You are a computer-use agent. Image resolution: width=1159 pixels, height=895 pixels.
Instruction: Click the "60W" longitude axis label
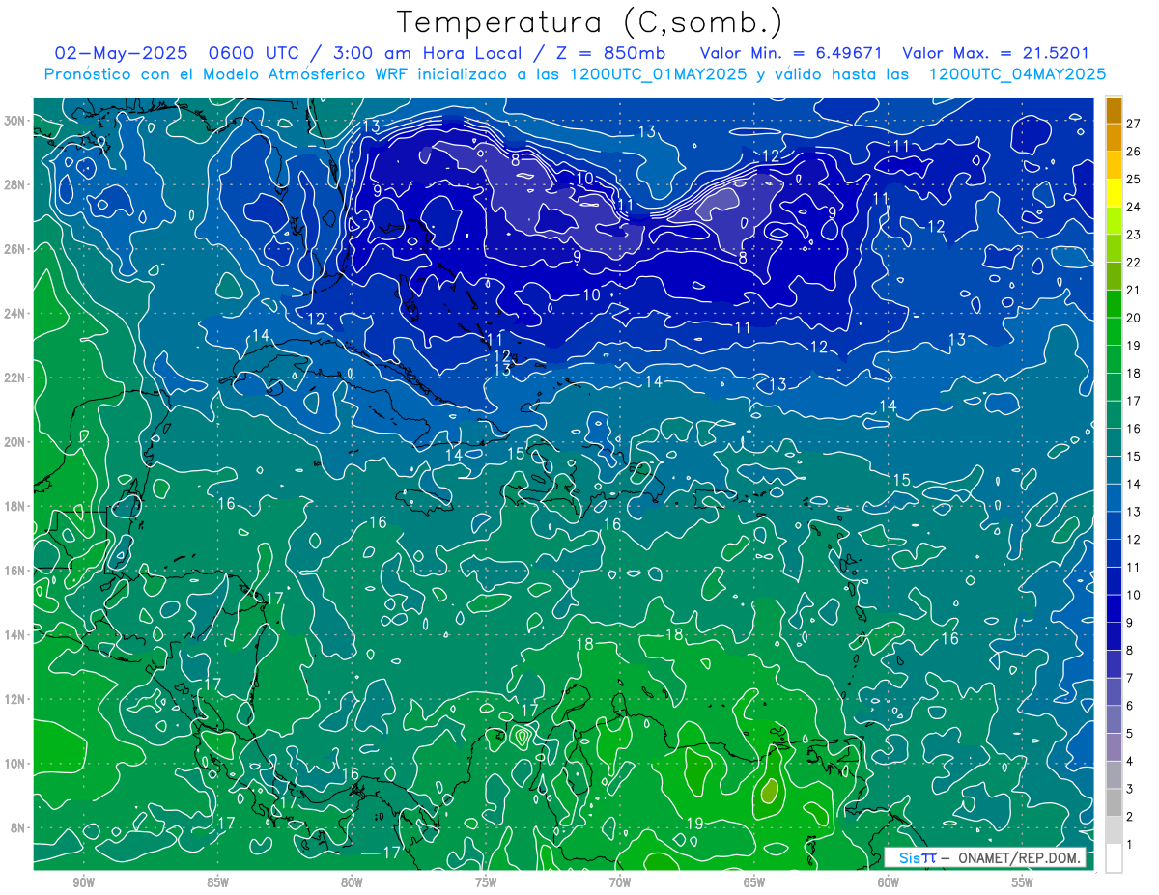pos(889,882)
